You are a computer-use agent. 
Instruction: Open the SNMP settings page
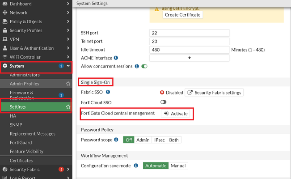click(x=16, y=125)
